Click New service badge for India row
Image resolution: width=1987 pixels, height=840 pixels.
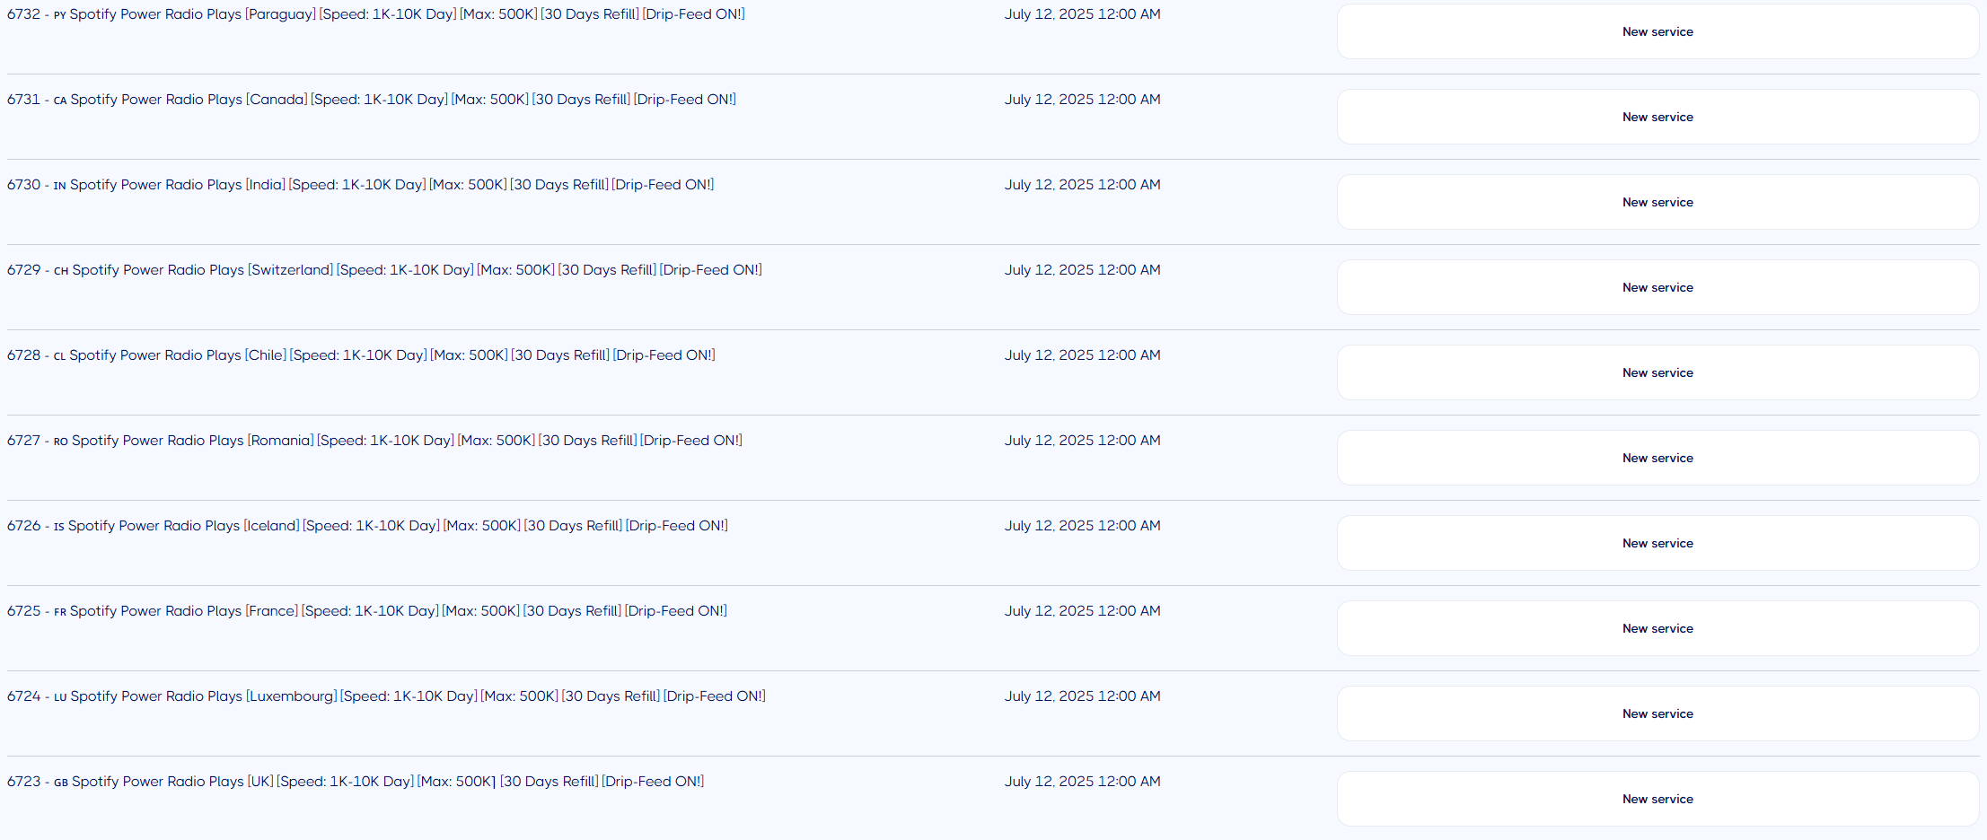click(x=1657, y=202)
